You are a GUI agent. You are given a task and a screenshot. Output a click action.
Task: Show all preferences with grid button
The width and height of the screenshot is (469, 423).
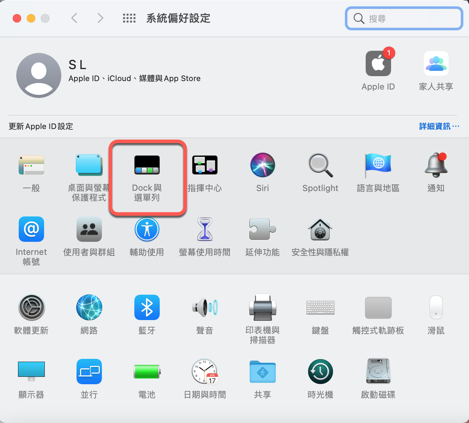tap(129, 18)
